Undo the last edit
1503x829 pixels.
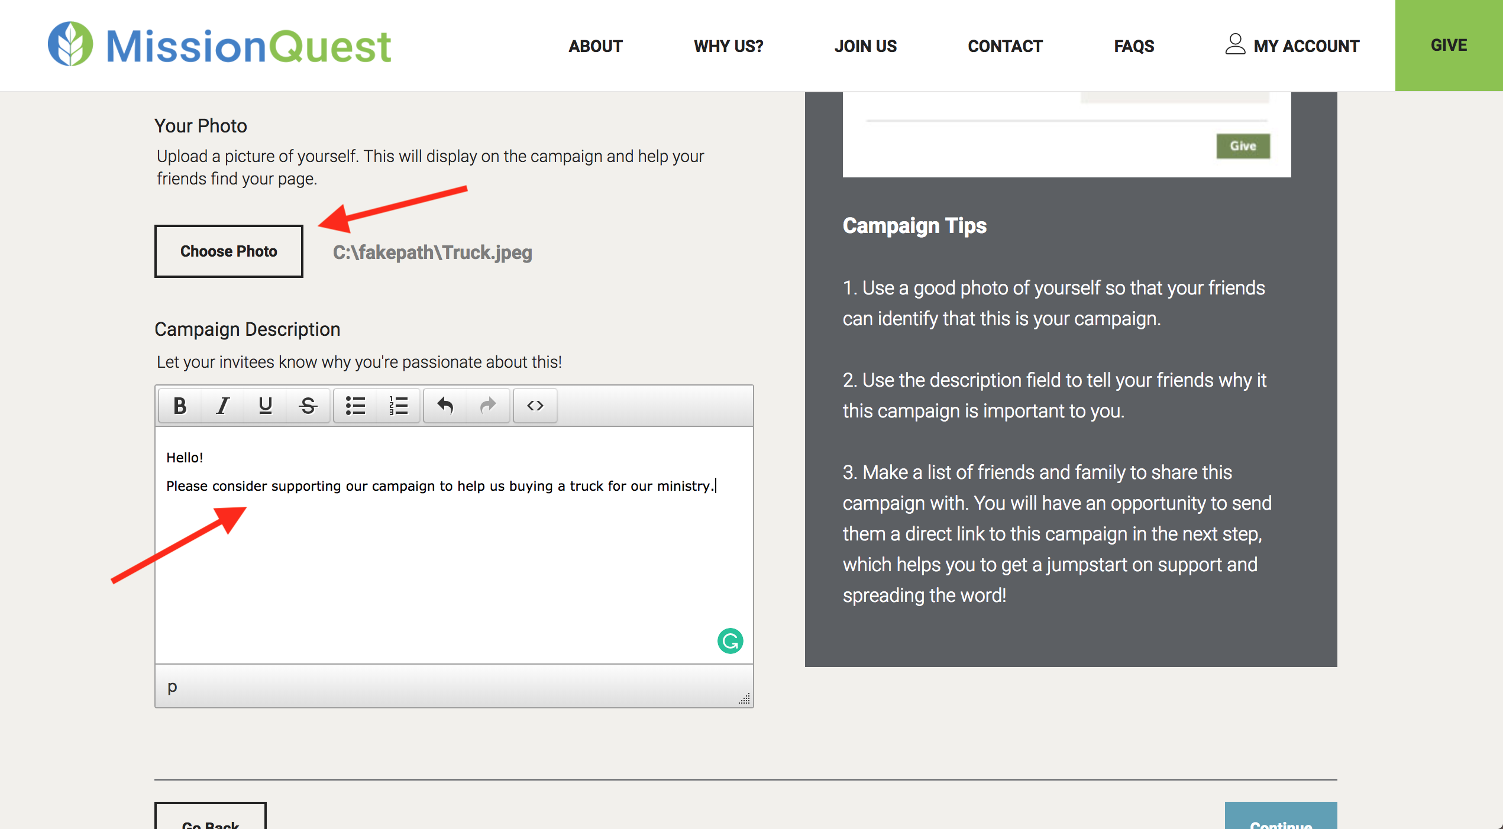pyautogui.click(x=445, y=406)
